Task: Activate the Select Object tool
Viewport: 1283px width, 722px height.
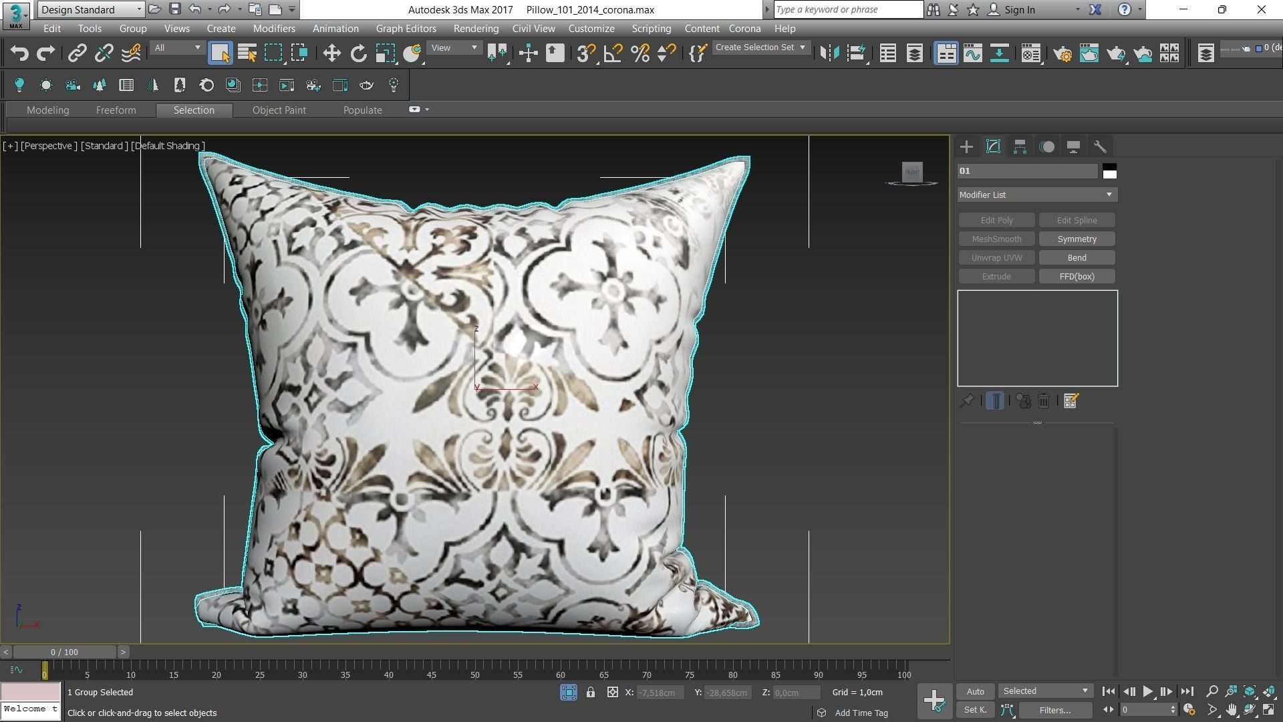Action: tap(220, 53)
